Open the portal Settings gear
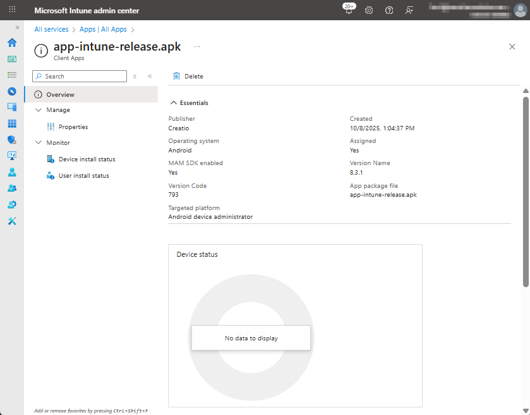 click(x=369, y=11)
